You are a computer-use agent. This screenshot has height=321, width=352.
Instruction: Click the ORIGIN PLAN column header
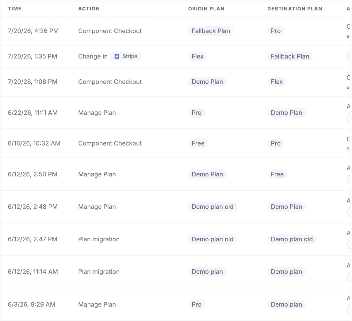point(206,9)
